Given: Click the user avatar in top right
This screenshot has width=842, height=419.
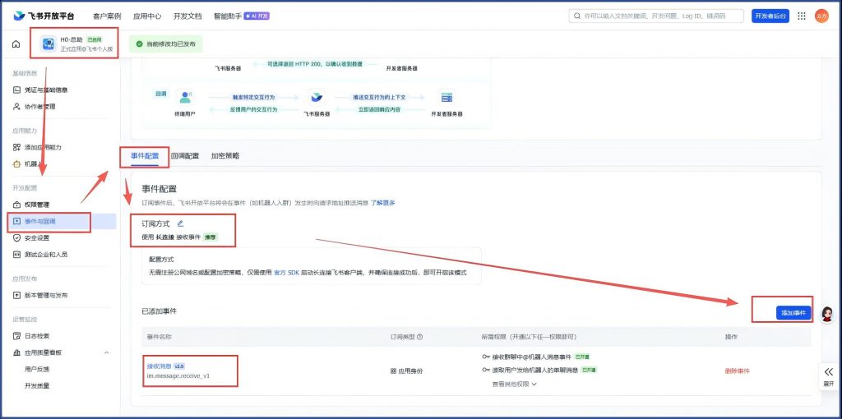Looking at the screenshot, I should [x=821, y=16].
